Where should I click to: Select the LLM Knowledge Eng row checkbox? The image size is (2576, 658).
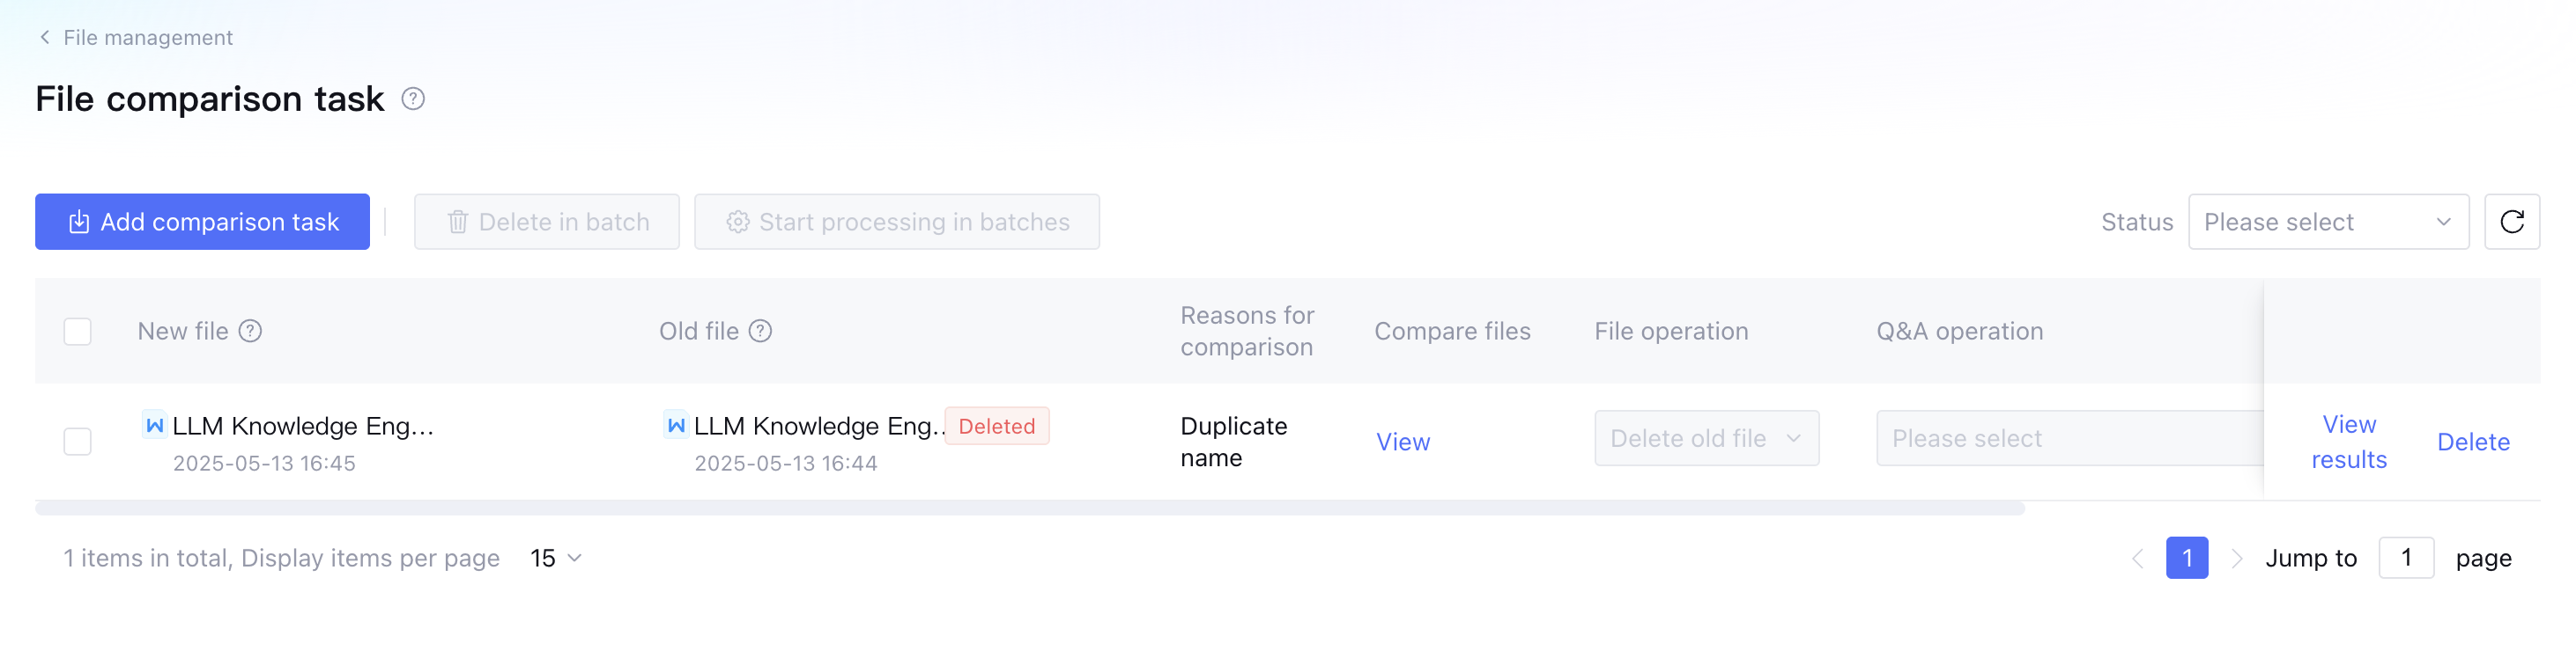pyautogui.click(x=77, y=442)
